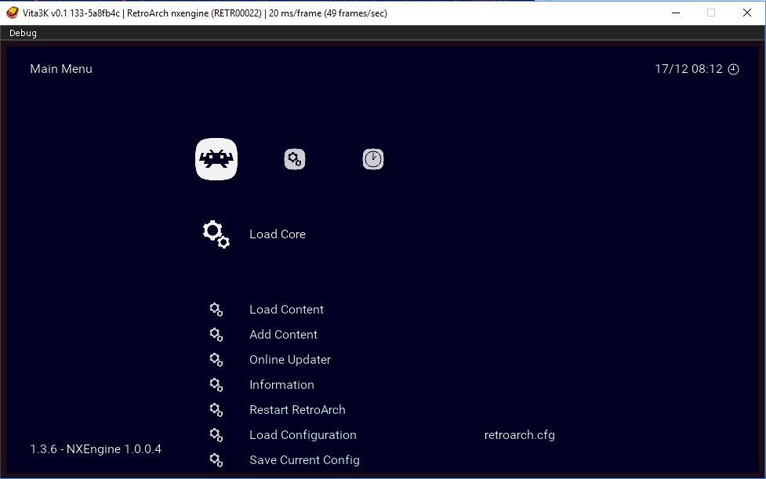Choose Save Current Config
The width and height of the screenshot is (766, 479).
[304, 460]
